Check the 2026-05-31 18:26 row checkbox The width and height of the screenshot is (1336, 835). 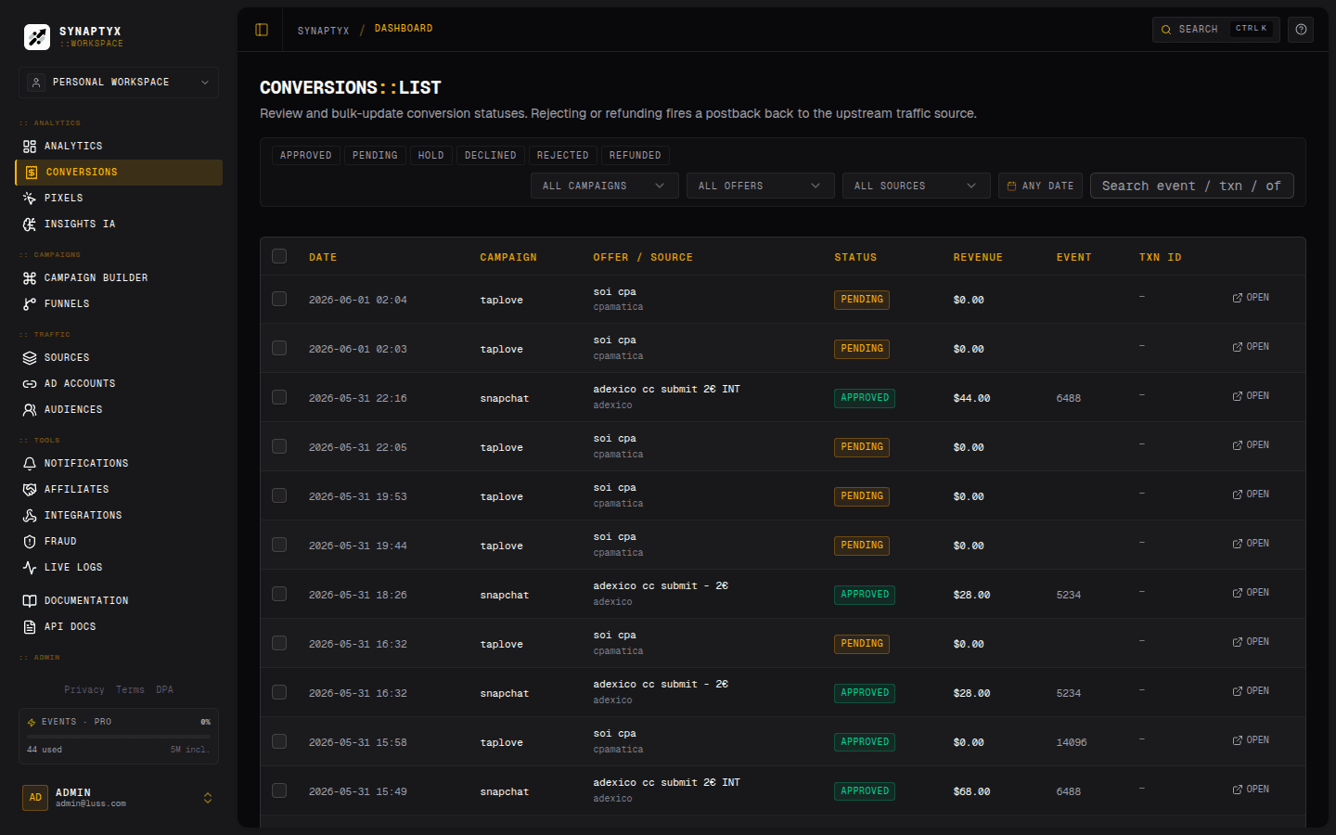(x=279, y=594)
